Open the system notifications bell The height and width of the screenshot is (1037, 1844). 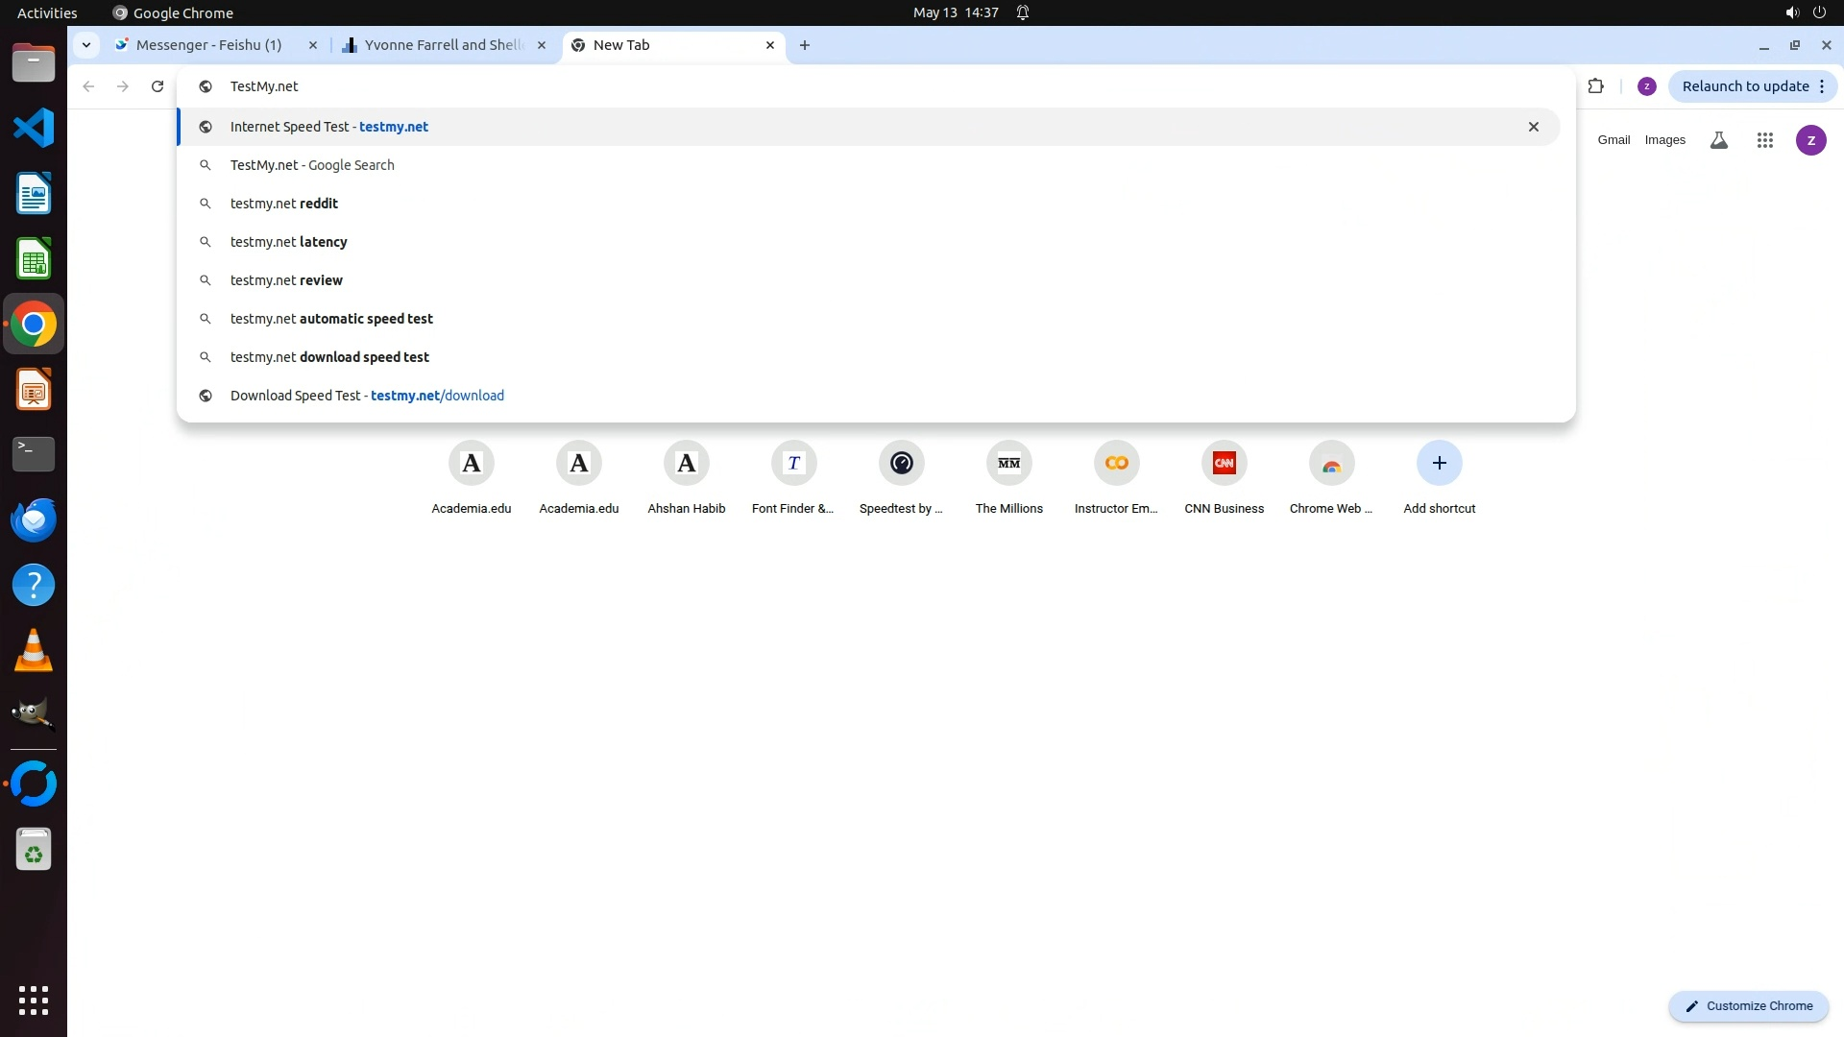pyautogui.click(x=1023, y=12)
